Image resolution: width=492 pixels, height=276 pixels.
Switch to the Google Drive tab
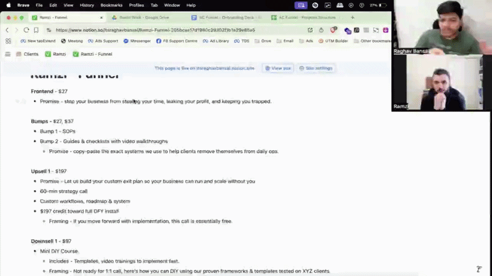coord(145,18)
